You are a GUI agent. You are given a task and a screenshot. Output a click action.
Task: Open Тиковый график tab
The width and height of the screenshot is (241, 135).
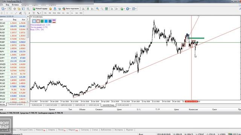coord(15,104)
